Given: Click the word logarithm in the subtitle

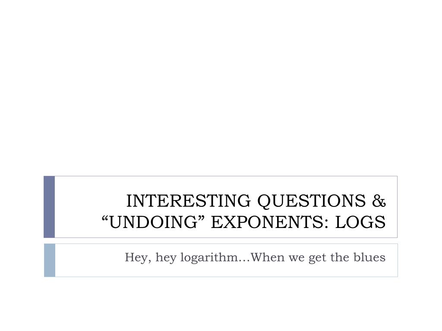Looking at the screenshot, I should 209,258.
